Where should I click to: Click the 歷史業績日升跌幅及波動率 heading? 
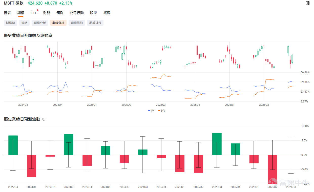28,36
